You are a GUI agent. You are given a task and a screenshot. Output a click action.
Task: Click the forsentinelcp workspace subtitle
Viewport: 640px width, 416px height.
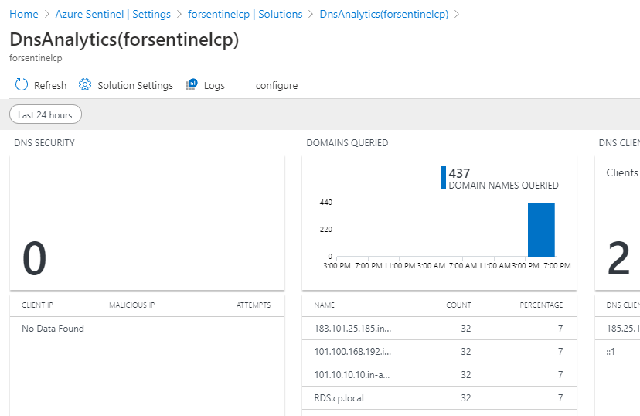click(x=36, y=58)
